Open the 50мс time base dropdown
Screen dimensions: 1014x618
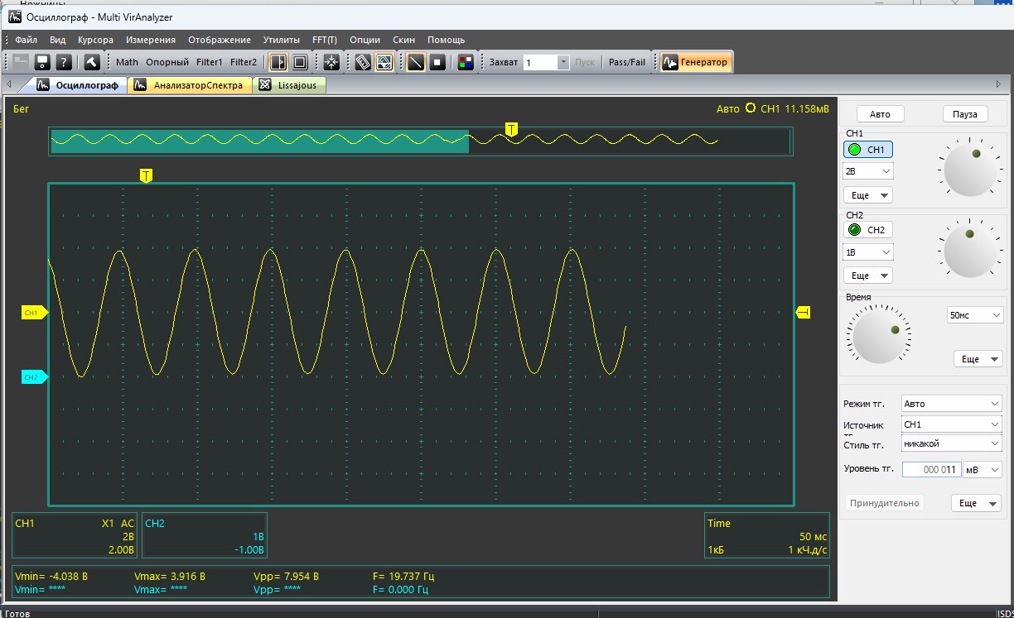point(974,315)
